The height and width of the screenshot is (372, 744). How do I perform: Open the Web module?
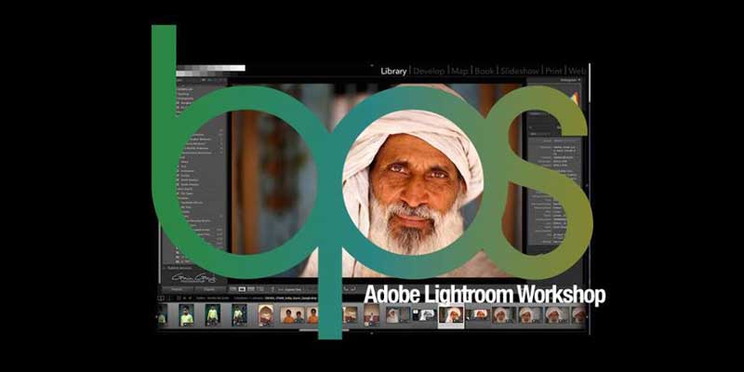577,72
